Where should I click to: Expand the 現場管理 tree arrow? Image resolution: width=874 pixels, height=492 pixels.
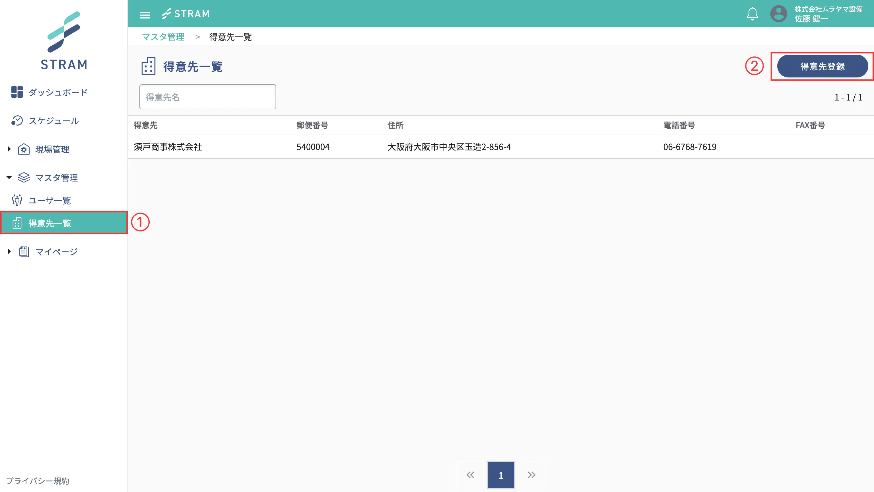click(x=9, y=149)
